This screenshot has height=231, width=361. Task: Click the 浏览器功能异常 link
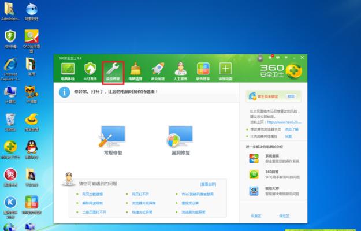[193, 212]
